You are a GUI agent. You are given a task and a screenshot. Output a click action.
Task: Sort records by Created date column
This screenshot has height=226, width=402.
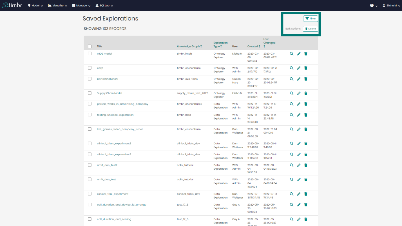coord(254,46)
